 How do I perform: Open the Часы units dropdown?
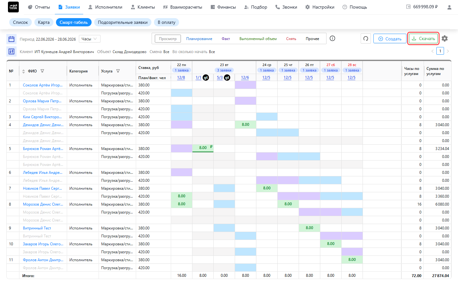tap(90, 39)
